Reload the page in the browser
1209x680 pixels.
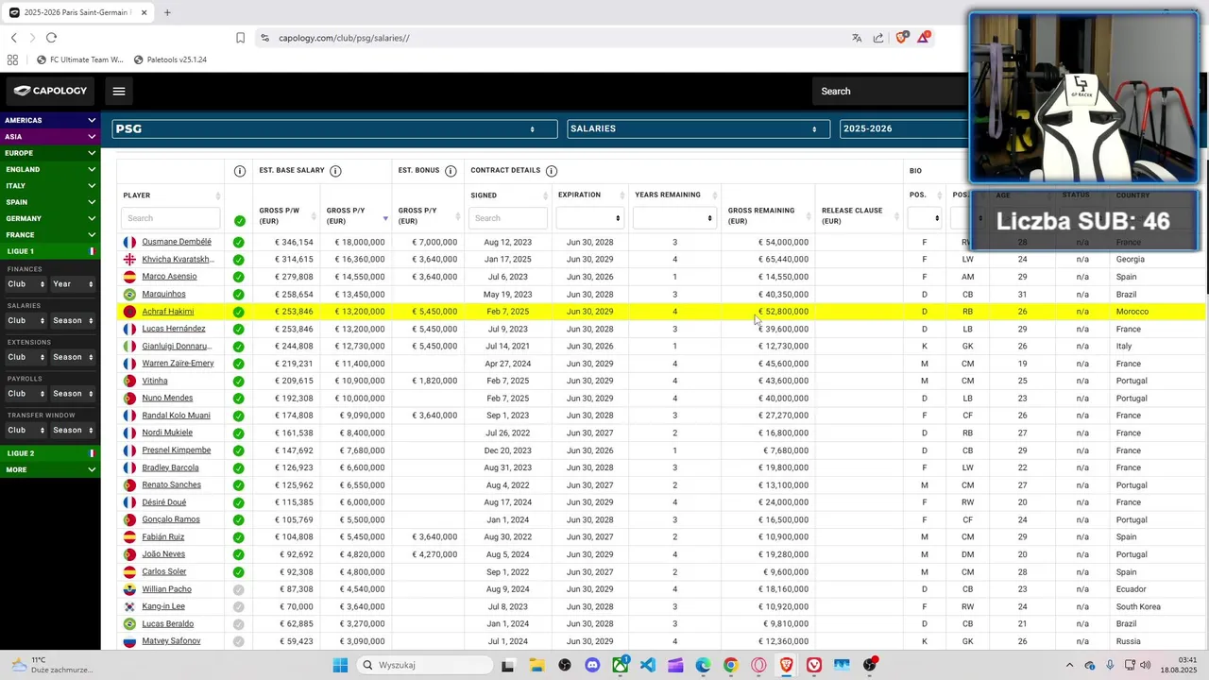51,38
